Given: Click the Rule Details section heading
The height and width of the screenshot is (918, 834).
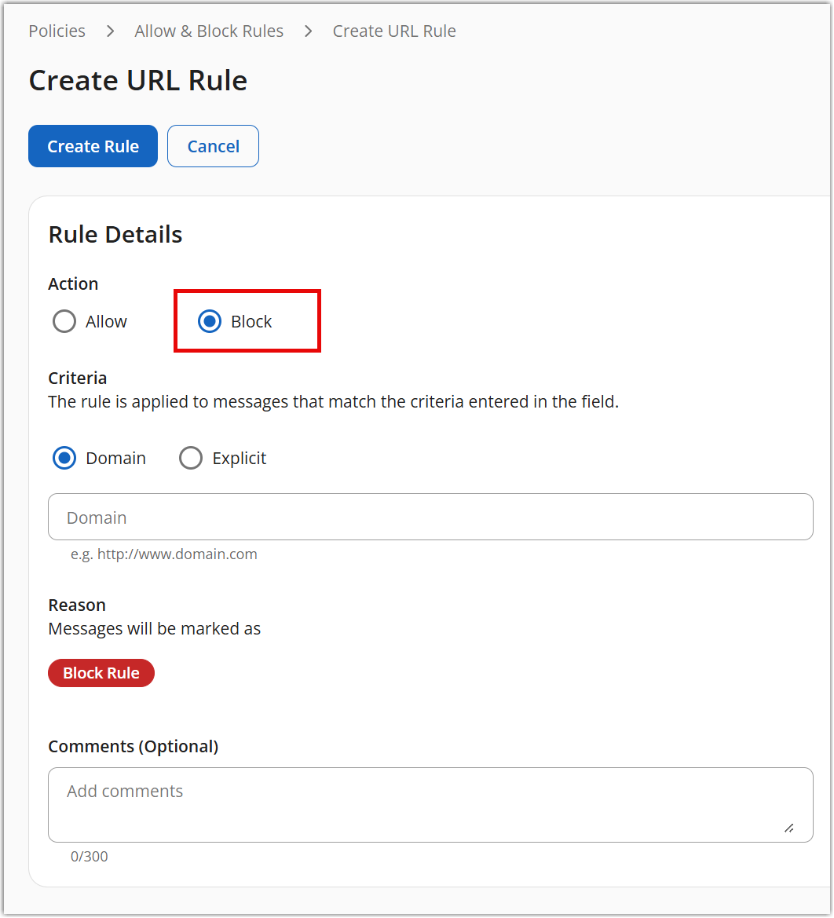Looking at the screenshot, I should (x=115, y=235).
